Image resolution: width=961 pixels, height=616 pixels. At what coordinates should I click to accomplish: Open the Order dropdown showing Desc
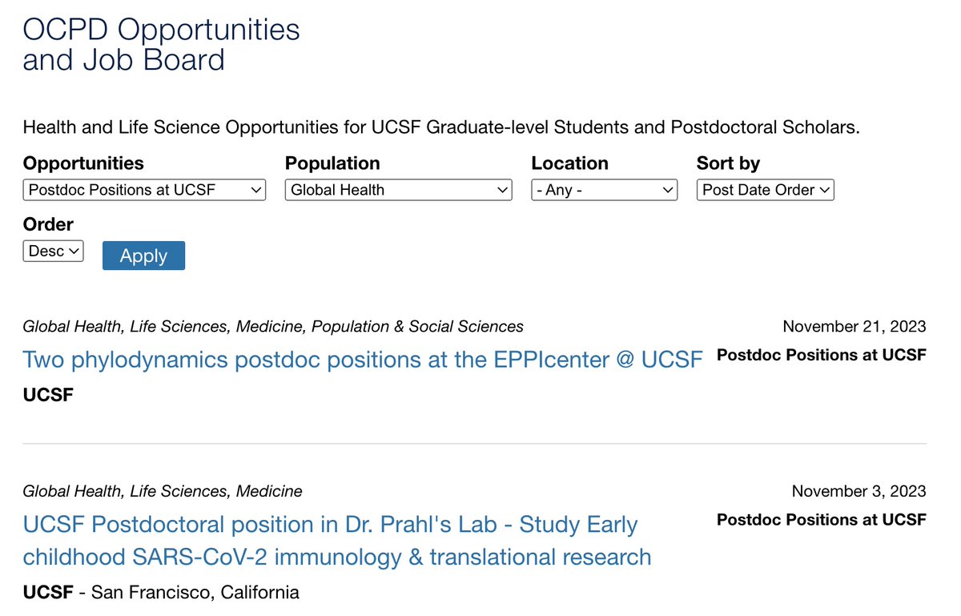click(53, 251)
